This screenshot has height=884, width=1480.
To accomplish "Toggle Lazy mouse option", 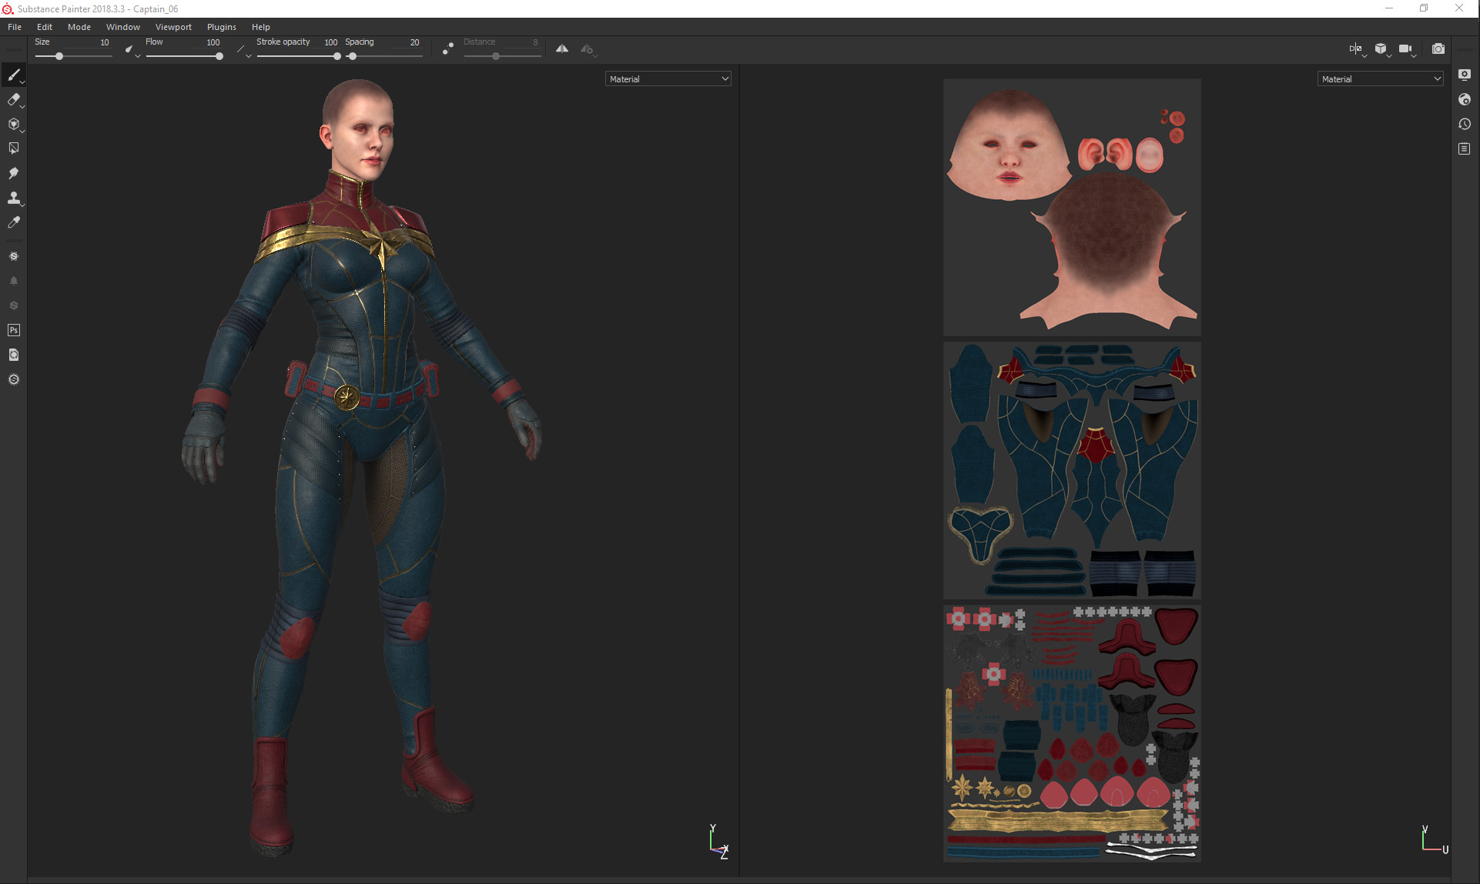I will pos(448,48).
